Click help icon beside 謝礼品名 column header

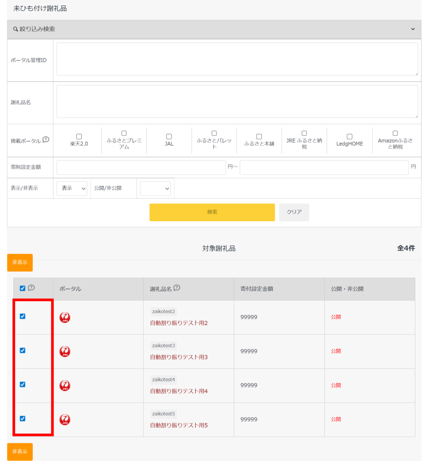click(x=177, y=288)
